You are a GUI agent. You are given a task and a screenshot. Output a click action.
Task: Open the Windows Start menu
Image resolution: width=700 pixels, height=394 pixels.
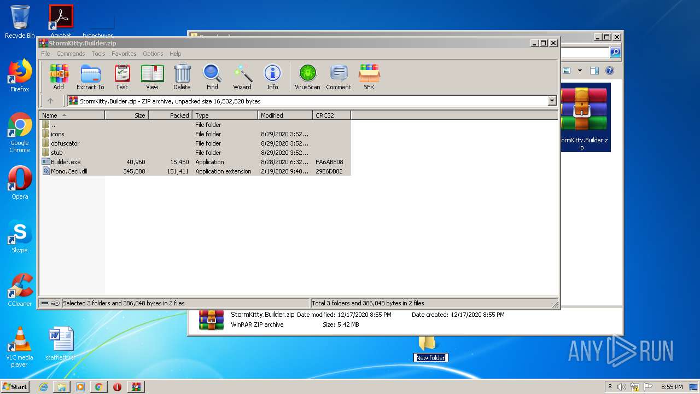[x=15, y=386]
